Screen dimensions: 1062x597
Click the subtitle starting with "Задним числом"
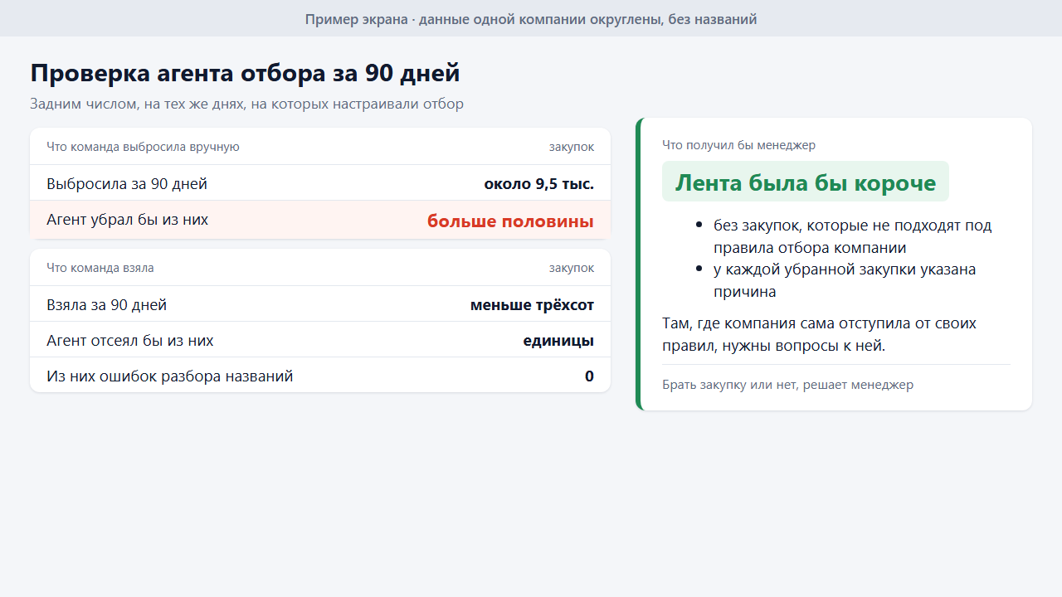click(246, 104)
